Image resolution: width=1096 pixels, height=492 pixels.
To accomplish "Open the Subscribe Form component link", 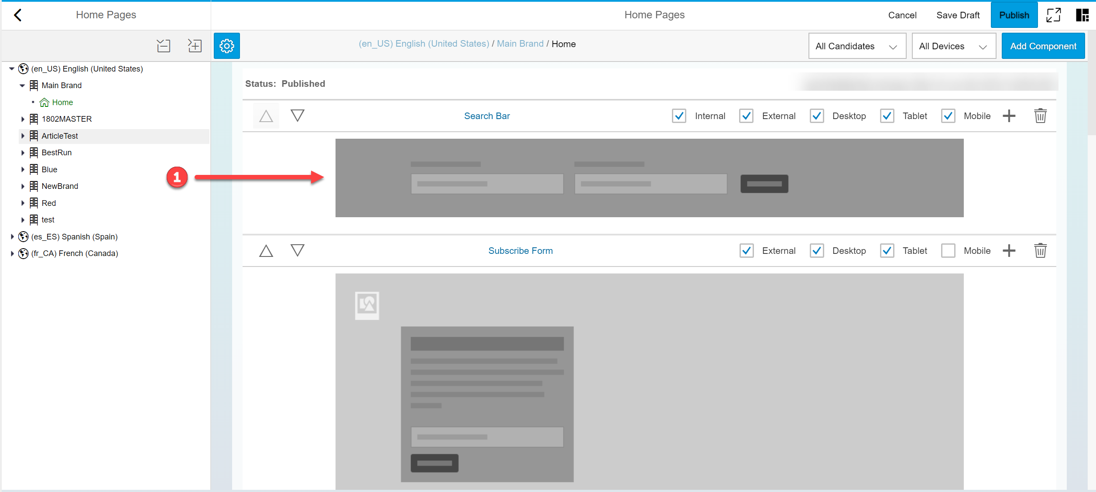I will click(521, 251).
